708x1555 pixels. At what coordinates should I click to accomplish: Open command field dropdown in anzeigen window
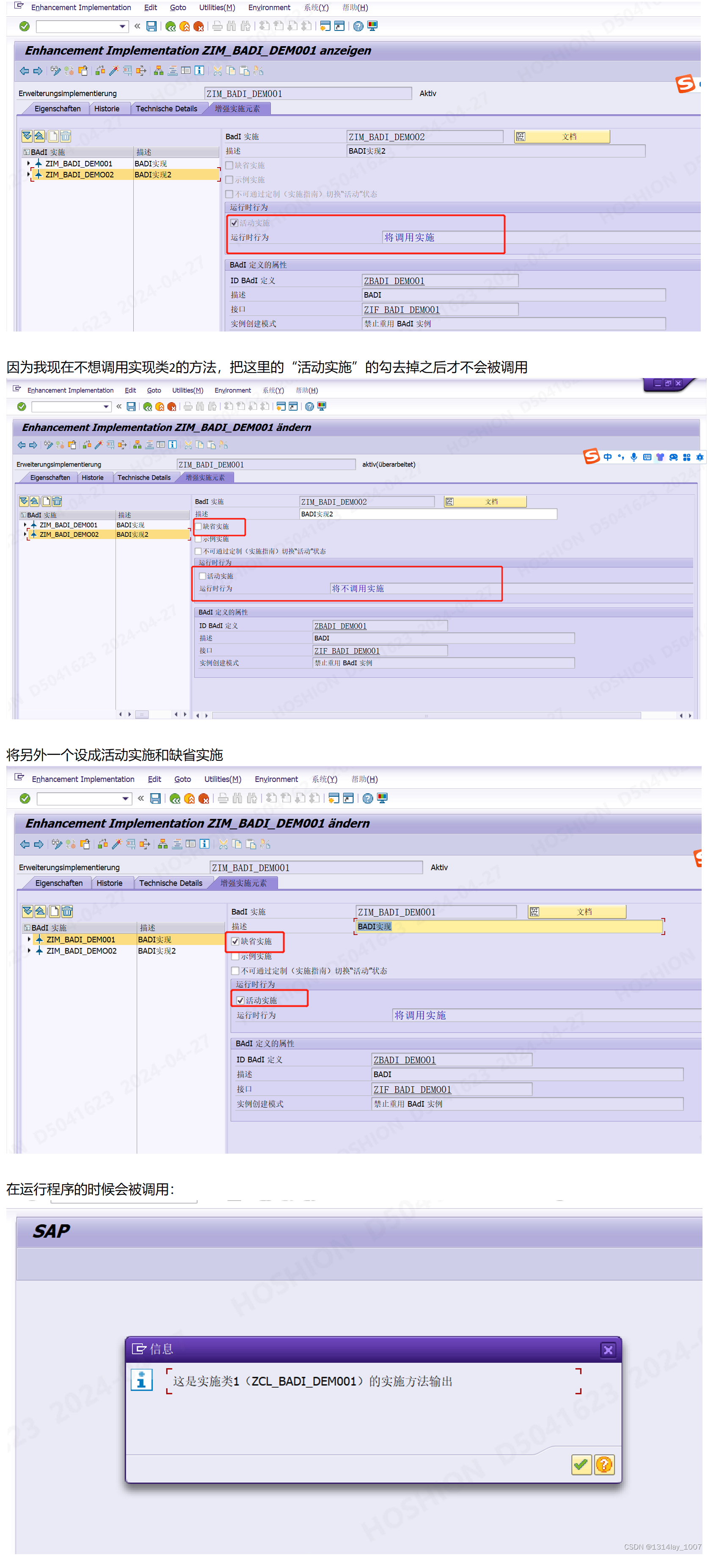point(123,27)
